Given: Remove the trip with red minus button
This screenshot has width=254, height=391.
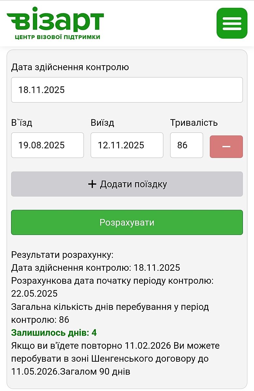Looking at the screenshot, I should coord(226,147).
